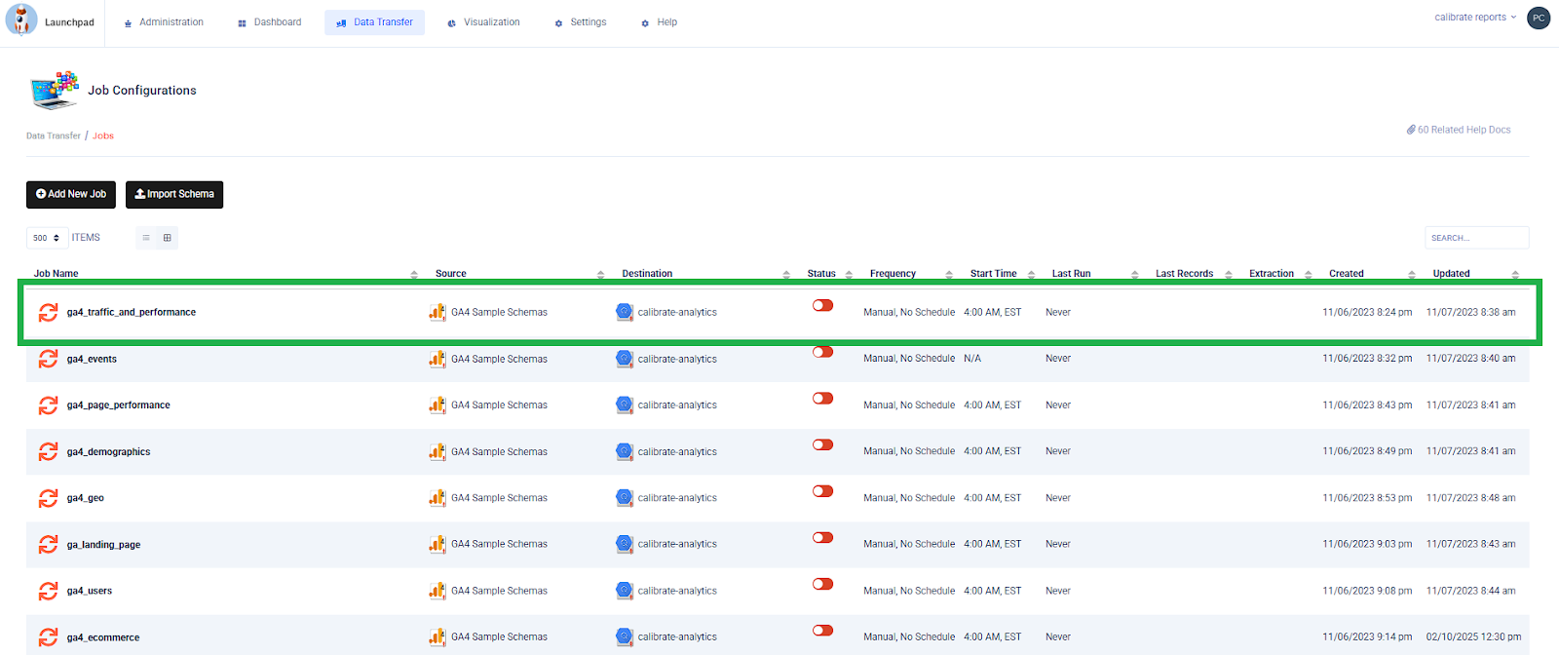Image resolution: width=1559 pixels, height=655 pixels.
Task: Click the job search input field
Action: click(1477, 238)
